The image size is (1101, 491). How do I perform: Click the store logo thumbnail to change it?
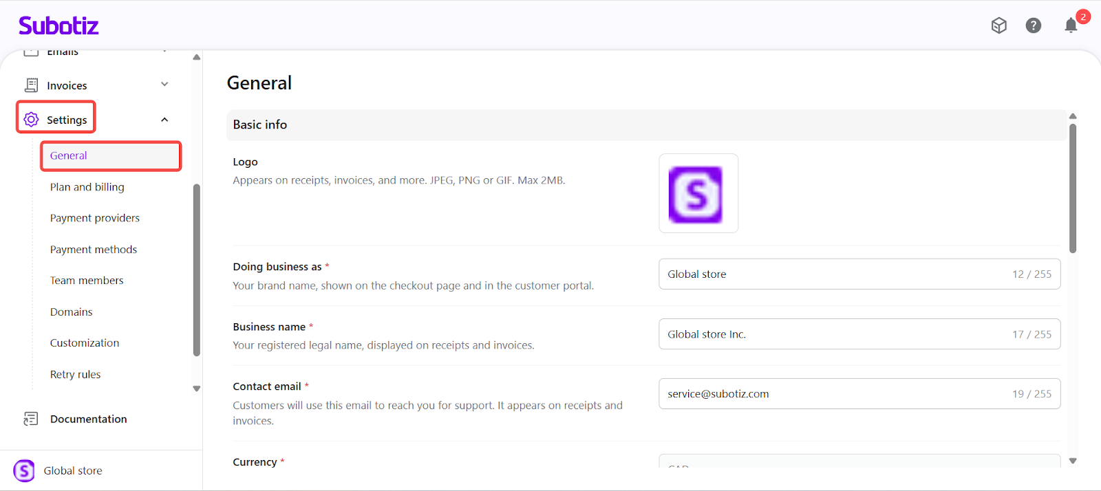coord(698,193)
